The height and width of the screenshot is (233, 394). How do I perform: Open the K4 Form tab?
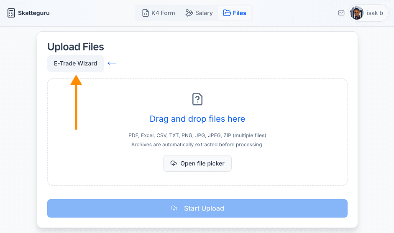pos(159,13)
